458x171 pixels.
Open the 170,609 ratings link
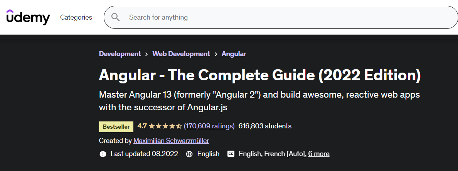pyautogui.click(x=209, y=126)
